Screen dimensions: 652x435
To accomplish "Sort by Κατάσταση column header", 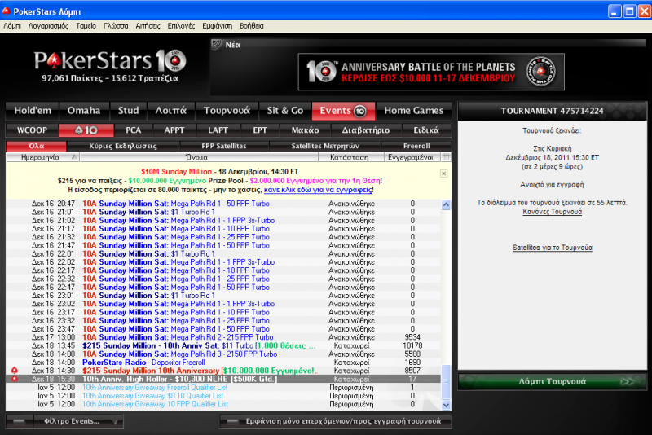I will tap(351, 157).
